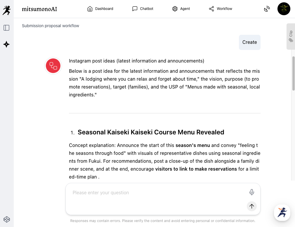Viewport: 295px width, 227px height.
Task: Activate the microphone voice input
Action: 251,192
